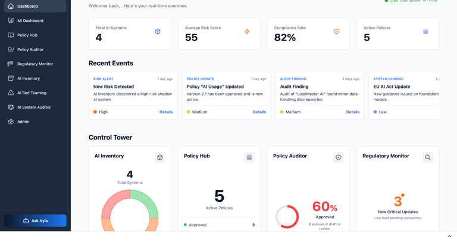457x241 pixels.
Task: Click the "Live feed pending connection" text
Action: pyautogui.click(x=398, y=218)
